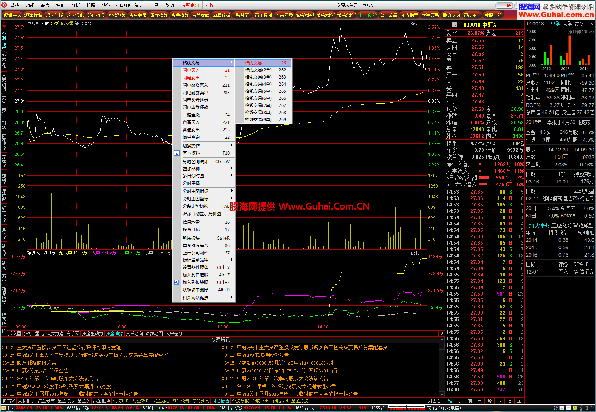
Task: Click the 股票池 button in the menu bar
Action: coord(190,5)
